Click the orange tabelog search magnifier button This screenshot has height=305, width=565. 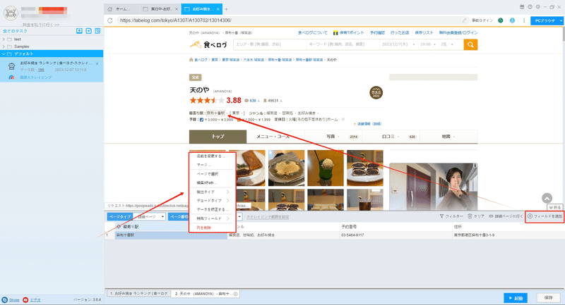[470, 44]
